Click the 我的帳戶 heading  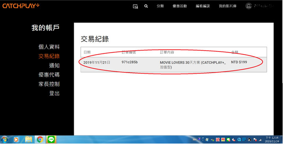(45, 28)
